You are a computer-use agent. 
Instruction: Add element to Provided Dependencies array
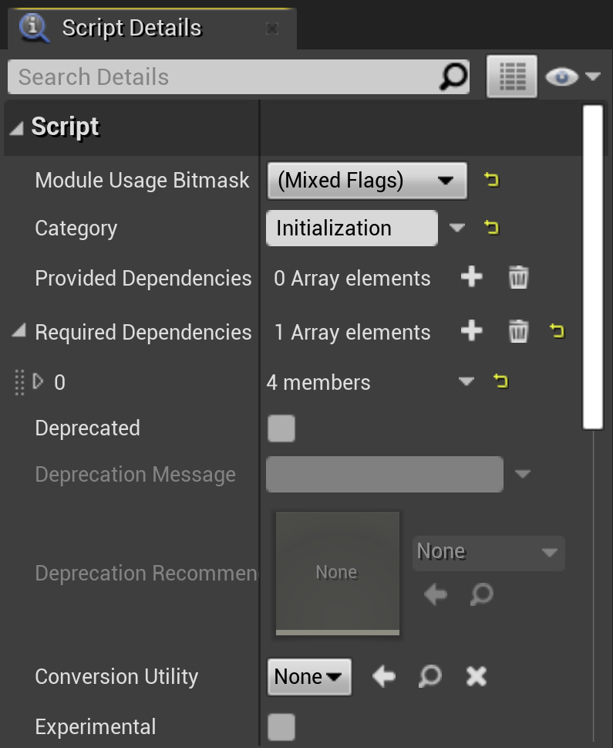tap(471, 278)
